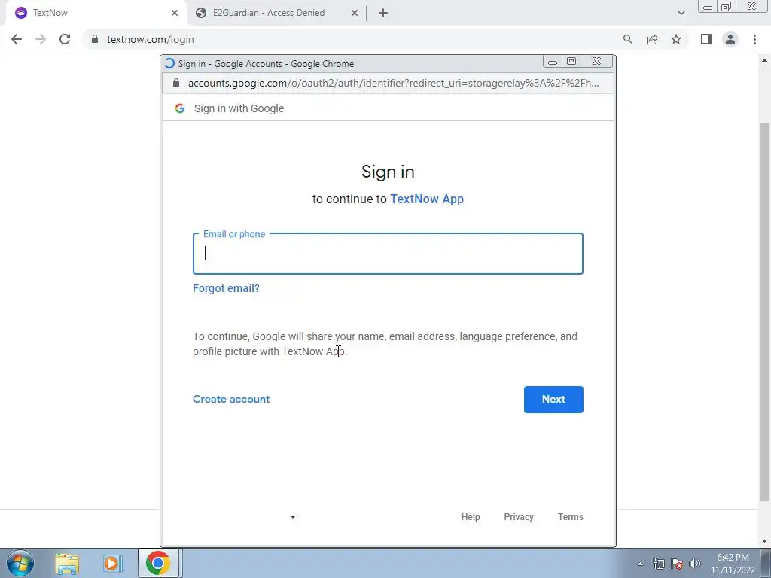Click the Email or phone field
Viewport: 771px width, 578px height.
pyautogui.click(x=388, y=254)
